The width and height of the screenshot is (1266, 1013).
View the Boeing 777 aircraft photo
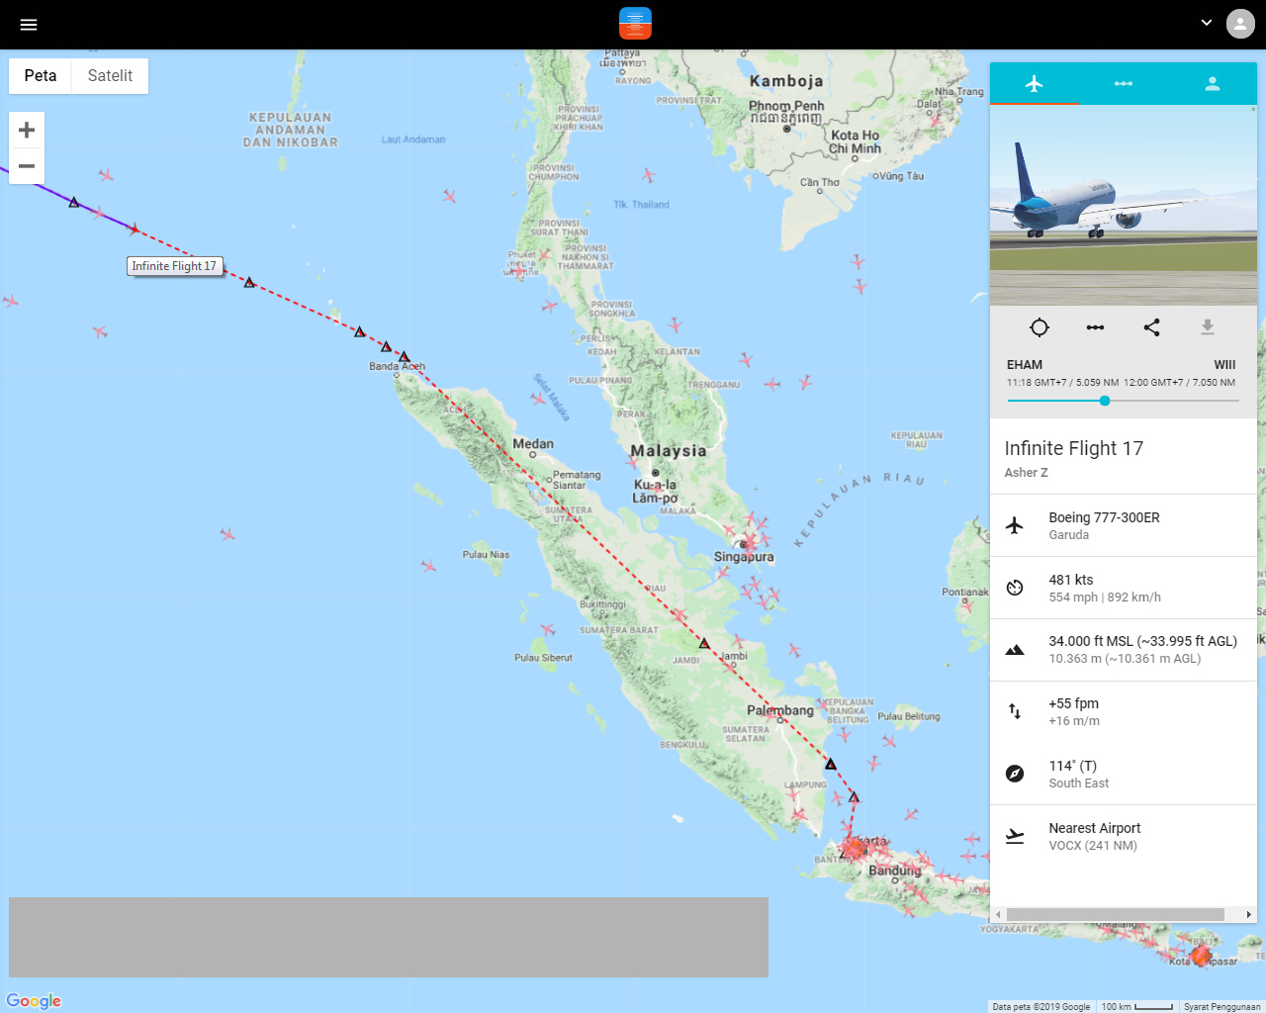pyautogui.click(x=1124, y=205)
